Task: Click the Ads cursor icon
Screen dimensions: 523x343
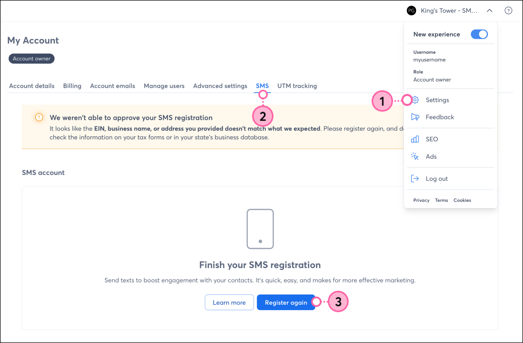Action: (x=415, y=156)
